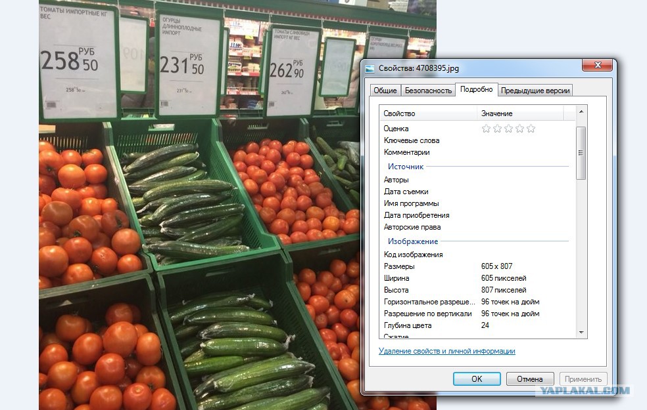
Task: Click the 605 x 807 dimensions value
Action: click(x=497, y=266)
